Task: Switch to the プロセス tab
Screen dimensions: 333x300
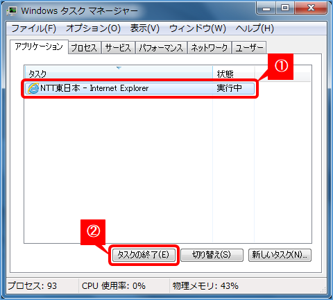Action: (x=84, y=48)
